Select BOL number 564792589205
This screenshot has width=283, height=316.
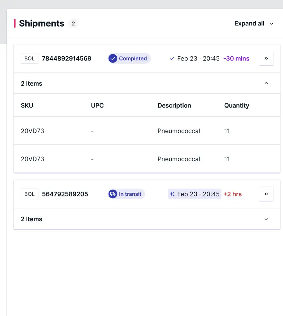pos(65,194)
